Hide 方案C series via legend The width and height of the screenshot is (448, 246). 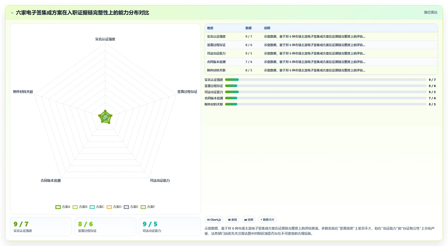coord(97,207)
